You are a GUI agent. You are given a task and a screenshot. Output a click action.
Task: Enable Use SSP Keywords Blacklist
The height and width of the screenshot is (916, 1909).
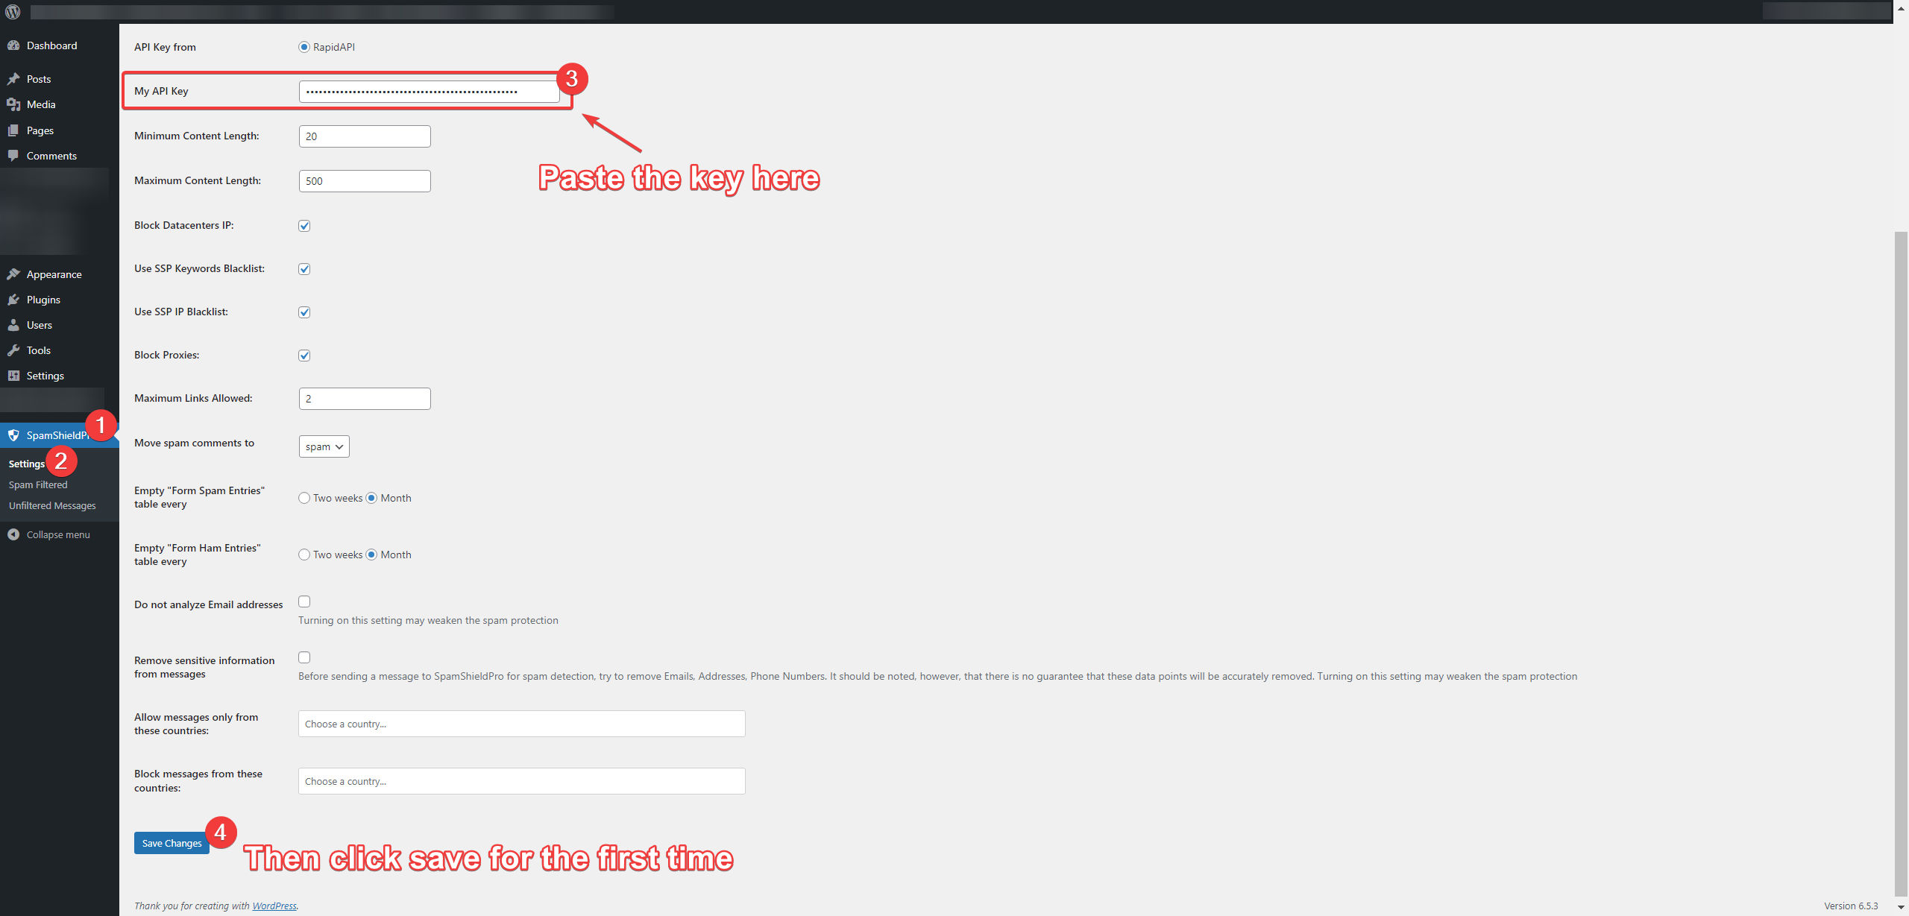(x=304, y=269)
